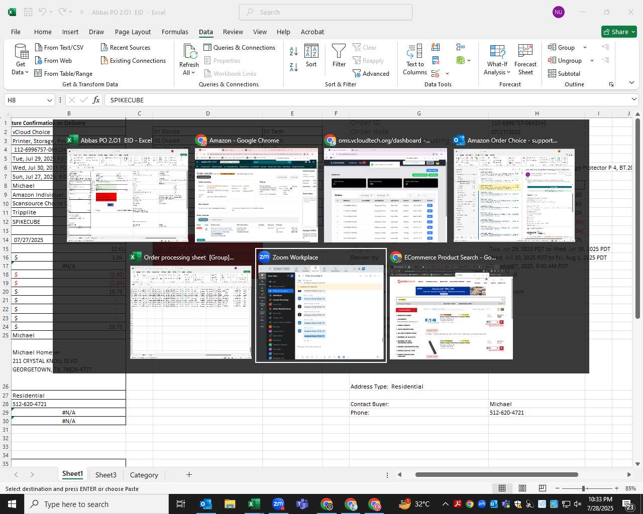Open Recent Sources
Image resolution: width=643 pixels, height=514 pixels.
tap(126, 47)
